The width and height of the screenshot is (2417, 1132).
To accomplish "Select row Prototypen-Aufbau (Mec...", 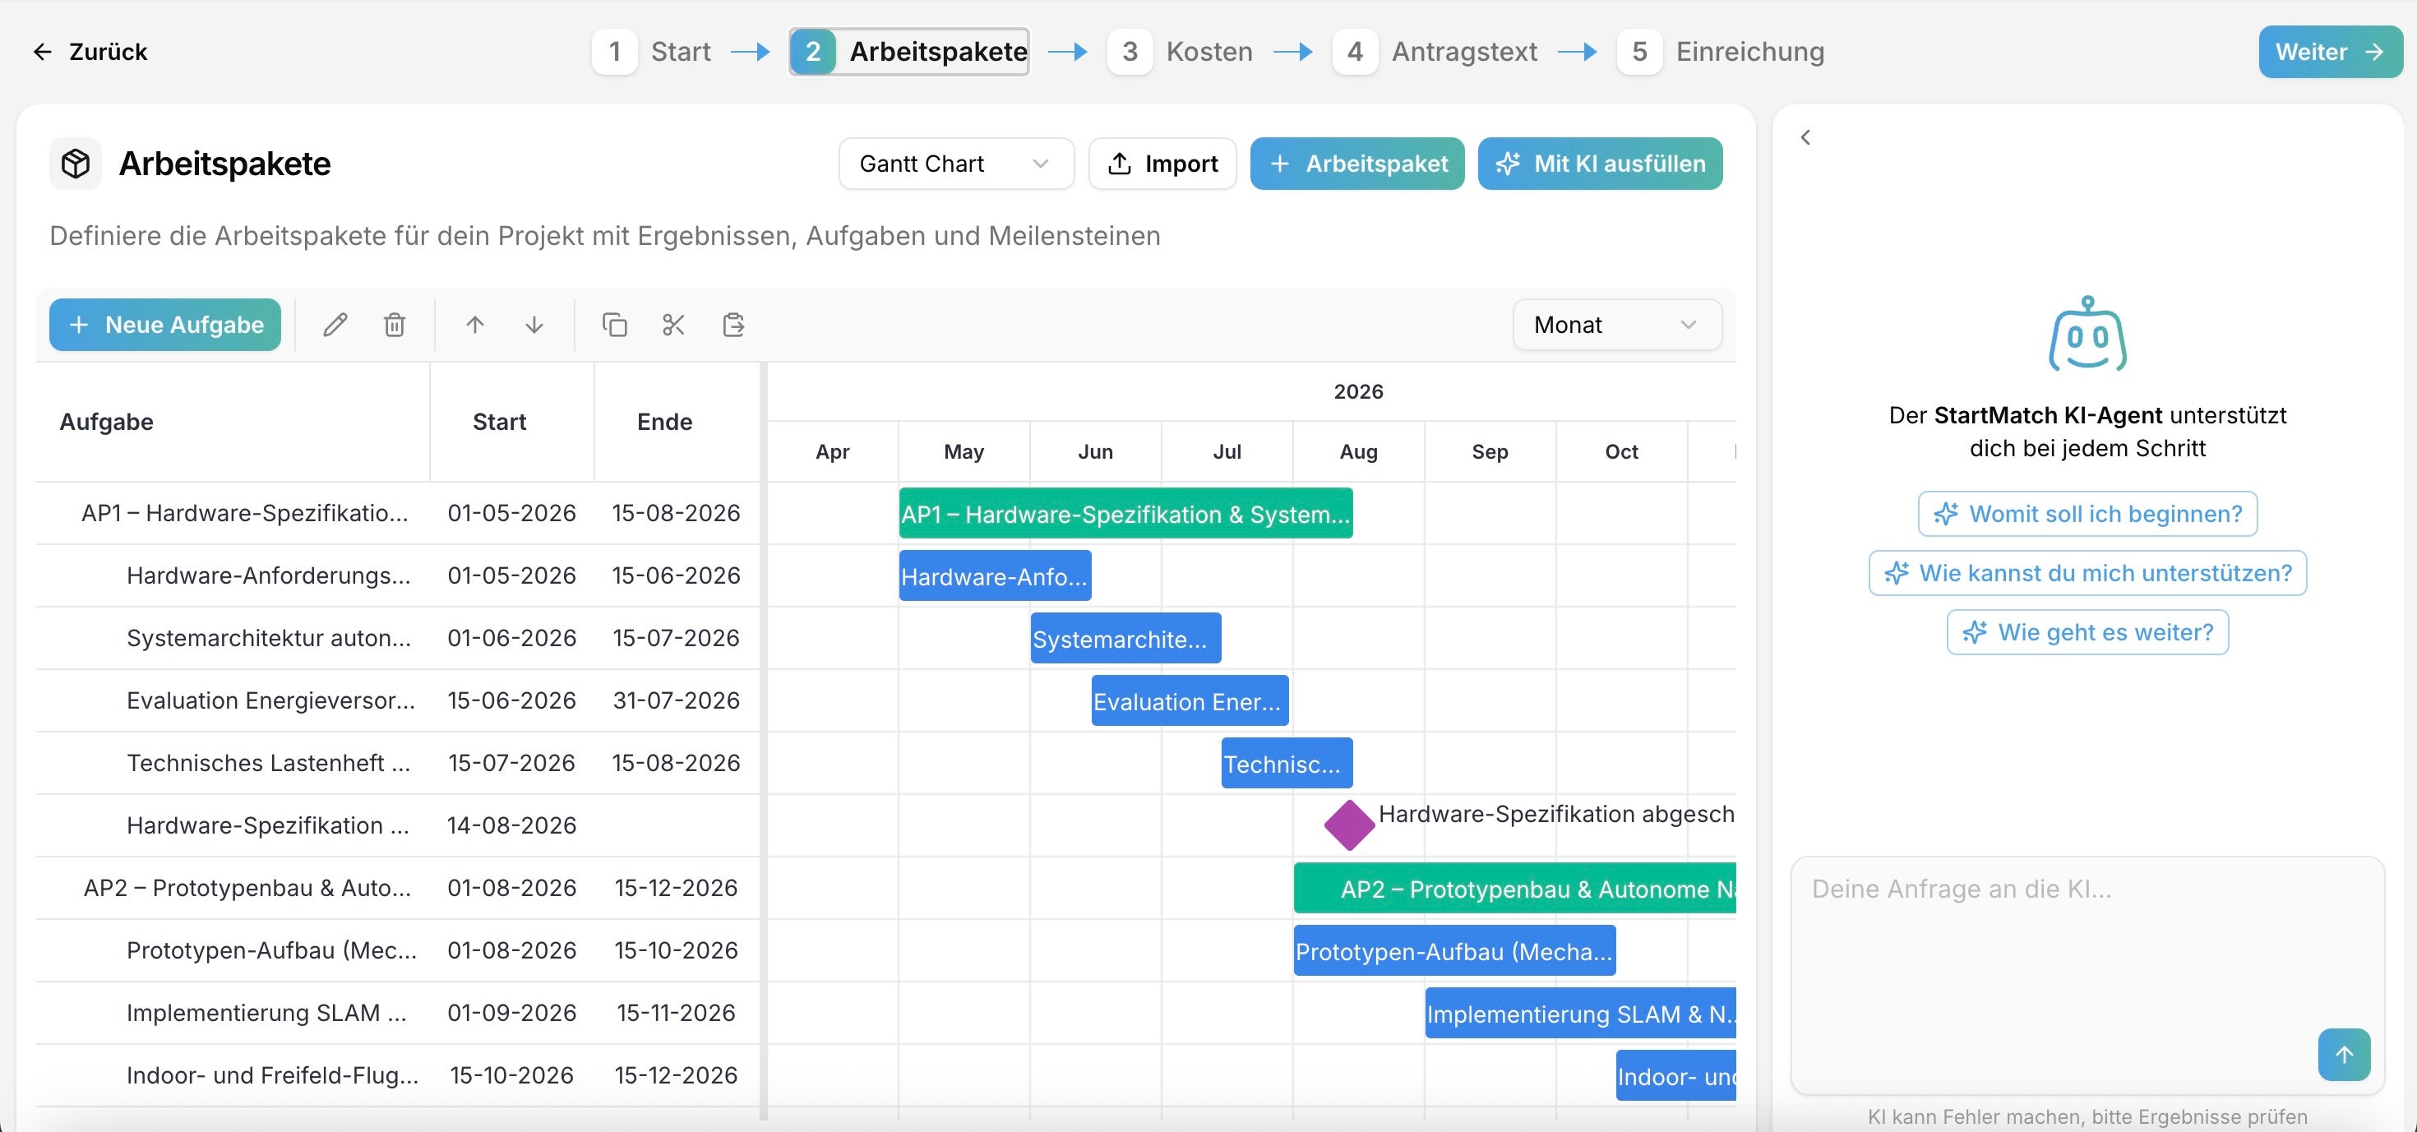I will 398,951.
